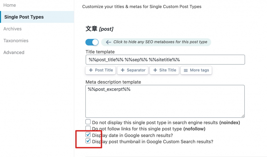Screen dimensions: 267x157
Task: Select the Single Post Types tab
Action: point(24,17)
